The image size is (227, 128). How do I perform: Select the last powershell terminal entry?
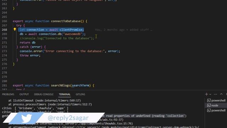(216, 110)
